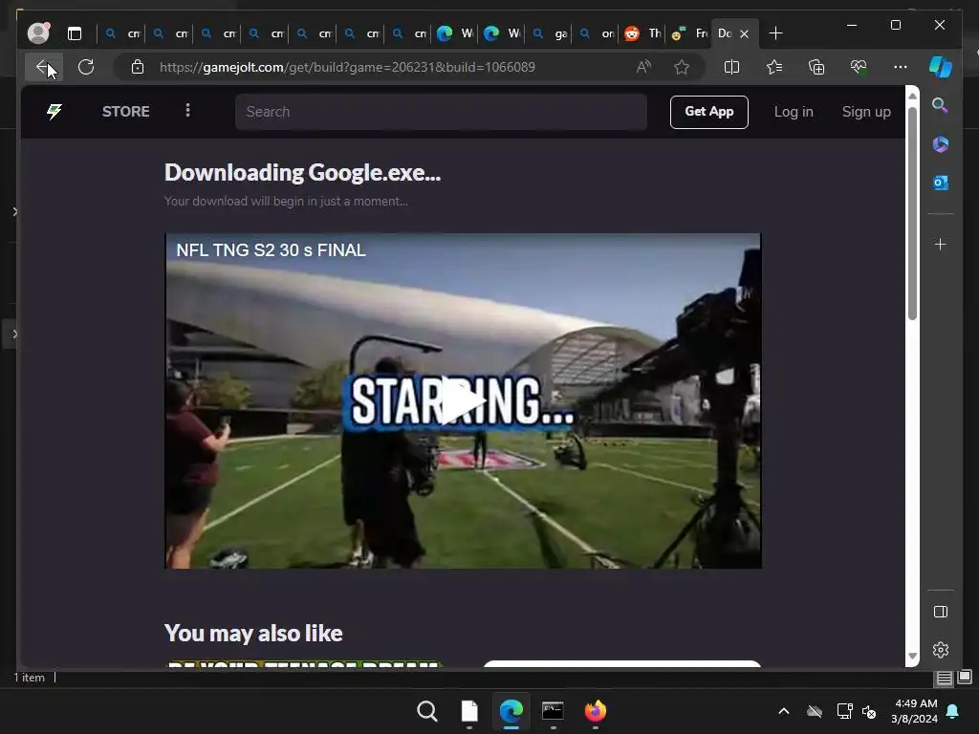Open the Tab actions menu icon

pyautogui.click(x=75, y=33)
